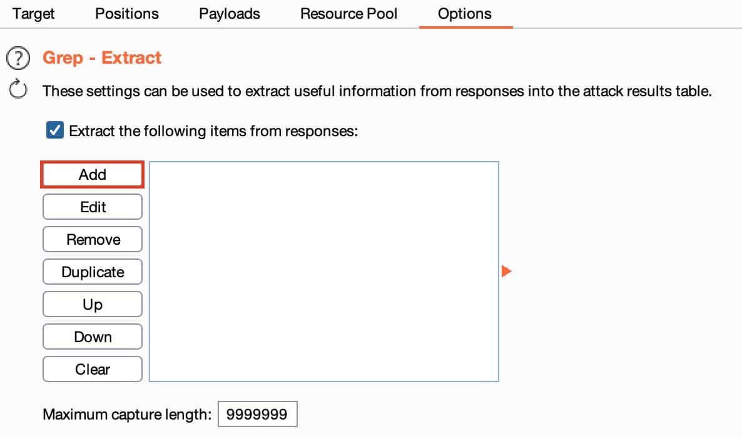
Task: Focus the Maximum capture length field
Action: pos(257,415)
